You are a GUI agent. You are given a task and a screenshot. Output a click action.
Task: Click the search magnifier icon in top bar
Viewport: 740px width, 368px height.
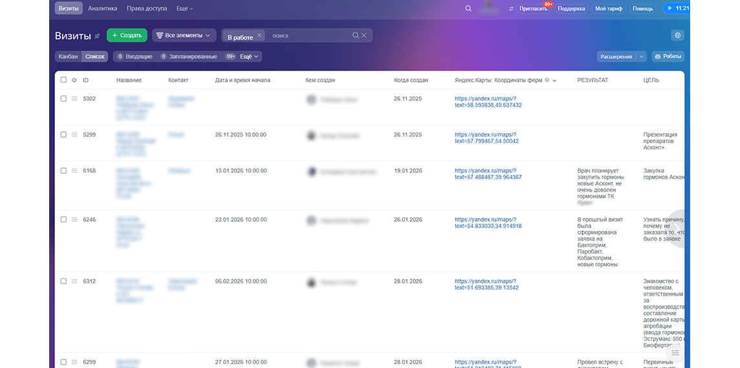click(468, 8)
